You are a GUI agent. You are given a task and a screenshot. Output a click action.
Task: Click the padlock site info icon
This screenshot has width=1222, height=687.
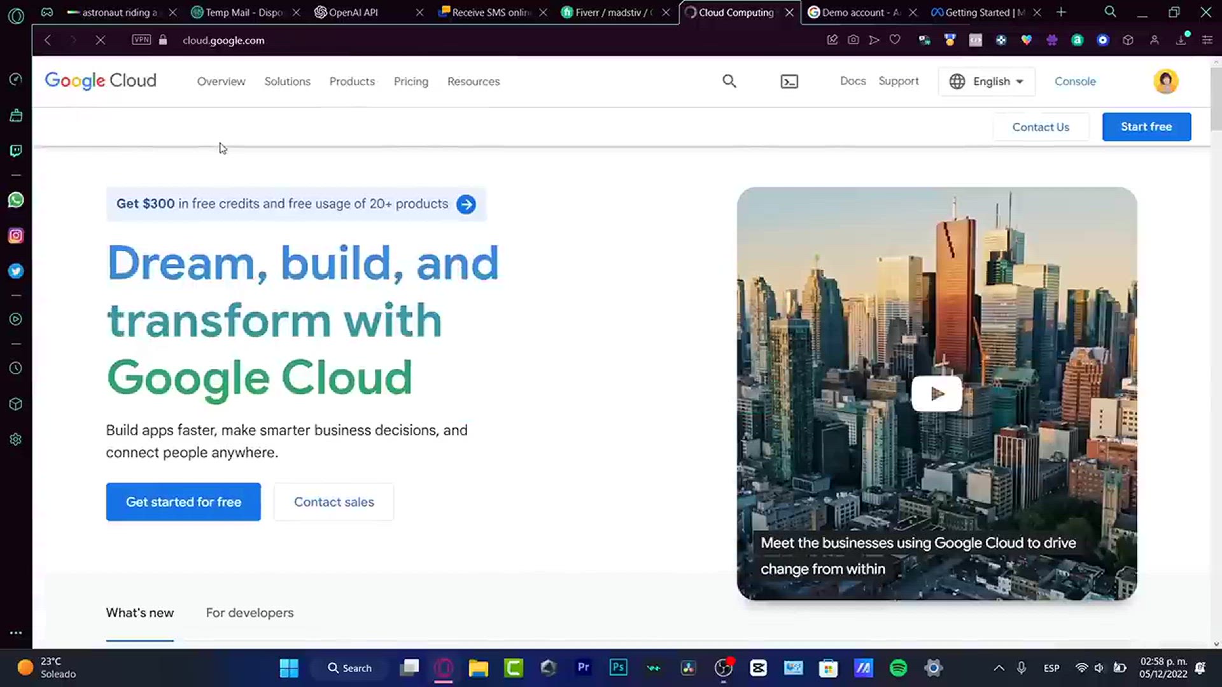tap(163, 40)
